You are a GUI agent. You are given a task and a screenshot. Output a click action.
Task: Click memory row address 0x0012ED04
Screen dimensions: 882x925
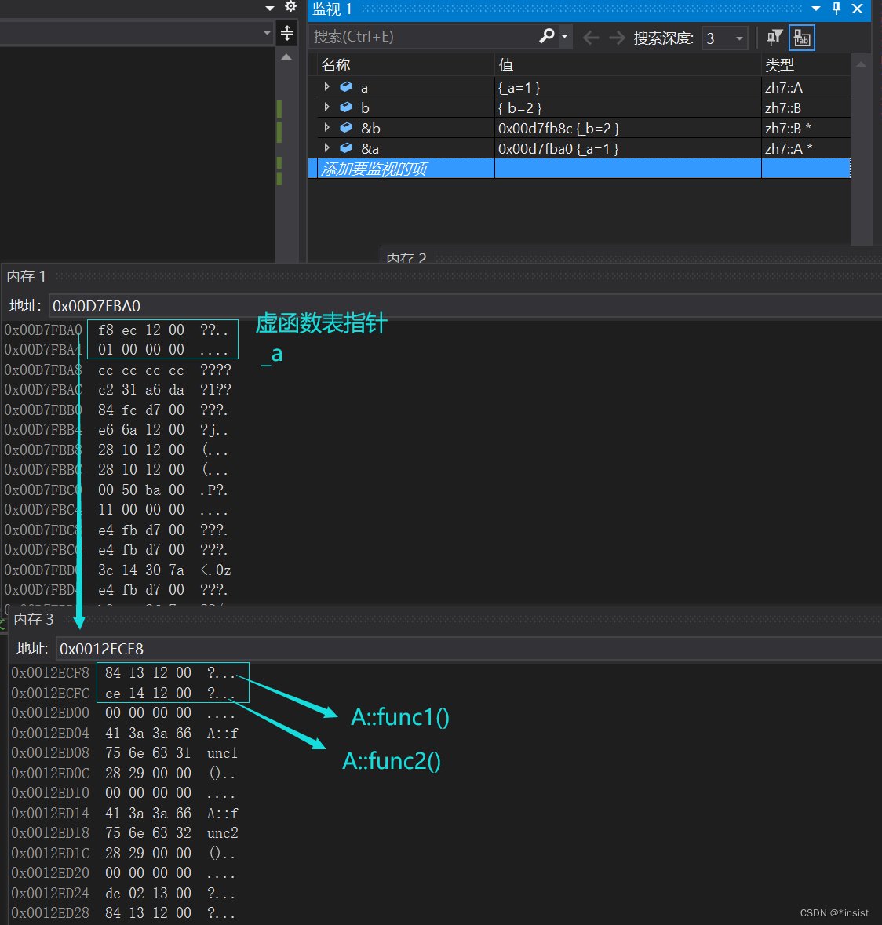pyautogui.click(x=50, y=734)
